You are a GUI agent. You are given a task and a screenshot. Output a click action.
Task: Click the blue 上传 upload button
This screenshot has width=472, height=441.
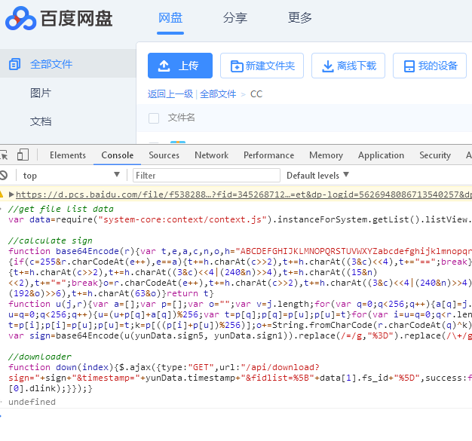(x=180, y=66)
